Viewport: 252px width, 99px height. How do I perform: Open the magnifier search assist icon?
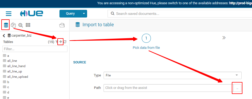pos(20,25)
